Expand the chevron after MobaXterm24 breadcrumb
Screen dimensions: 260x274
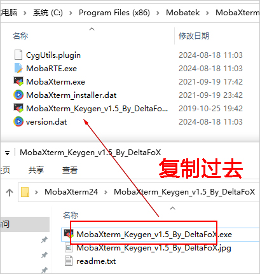point(106,192)
